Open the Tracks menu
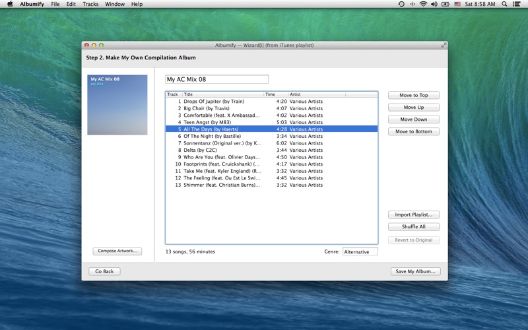Screen dimensions: 528x330 pyautogui.click(x=90, y=4)
